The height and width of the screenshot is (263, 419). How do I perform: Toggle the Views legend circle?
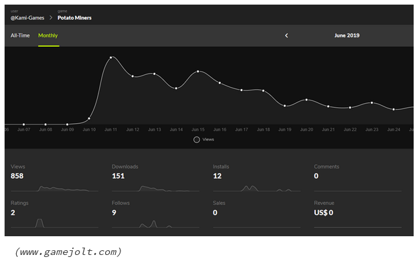[197, 140]
